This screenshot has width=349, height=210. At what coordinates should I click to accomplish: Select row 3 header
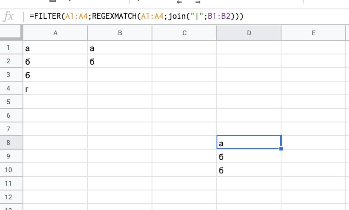click(x=11, y=75)
